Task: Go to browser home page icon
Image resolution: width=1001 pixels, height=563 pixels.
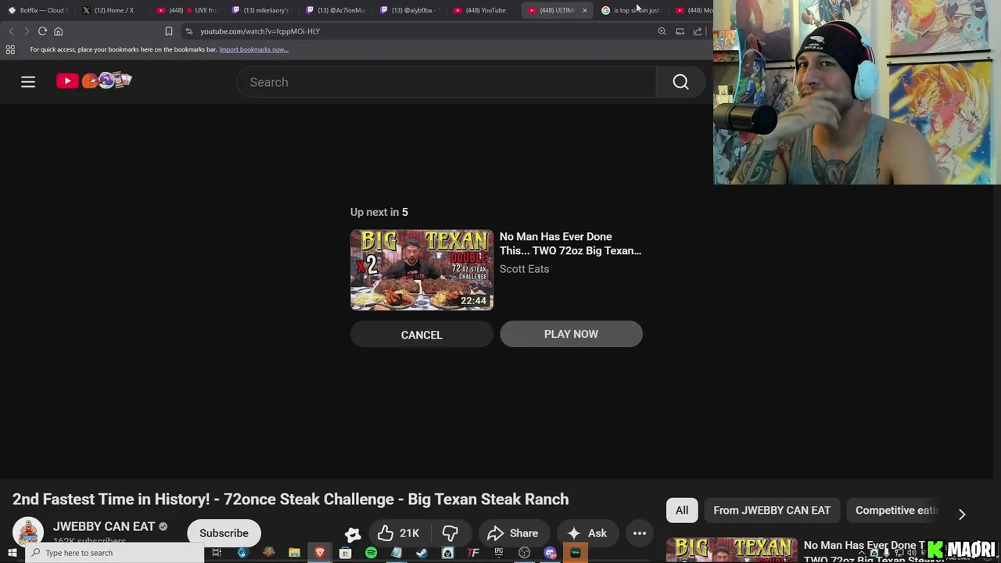Action: (58, 31)
